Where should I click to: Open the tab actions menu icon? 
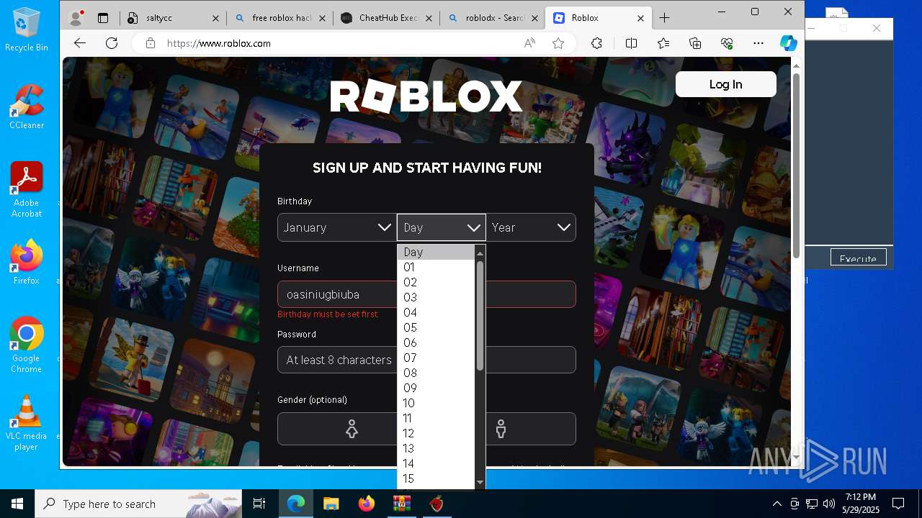coord(103,18)
